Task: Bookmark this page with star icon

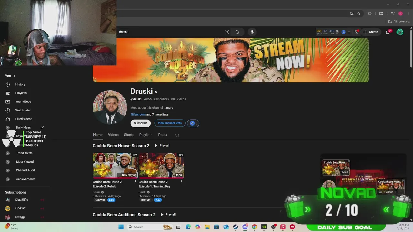Action: click(359, 14)
